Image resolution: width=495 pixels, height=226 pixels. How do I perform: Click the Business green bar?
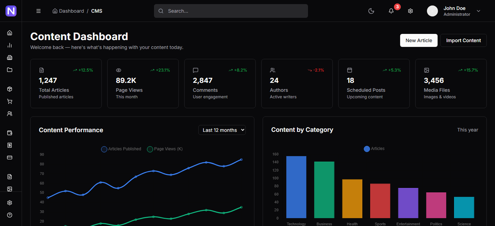coord(324,190)
